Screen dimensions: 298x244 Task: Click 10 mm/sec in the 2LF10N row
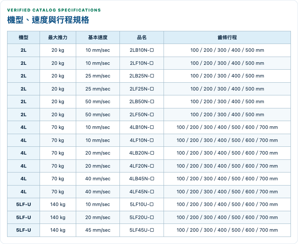98,63
